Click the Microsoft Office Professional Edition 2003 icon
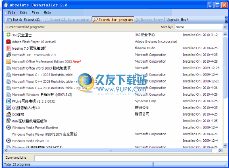229x168 pixels. point(8,61)
